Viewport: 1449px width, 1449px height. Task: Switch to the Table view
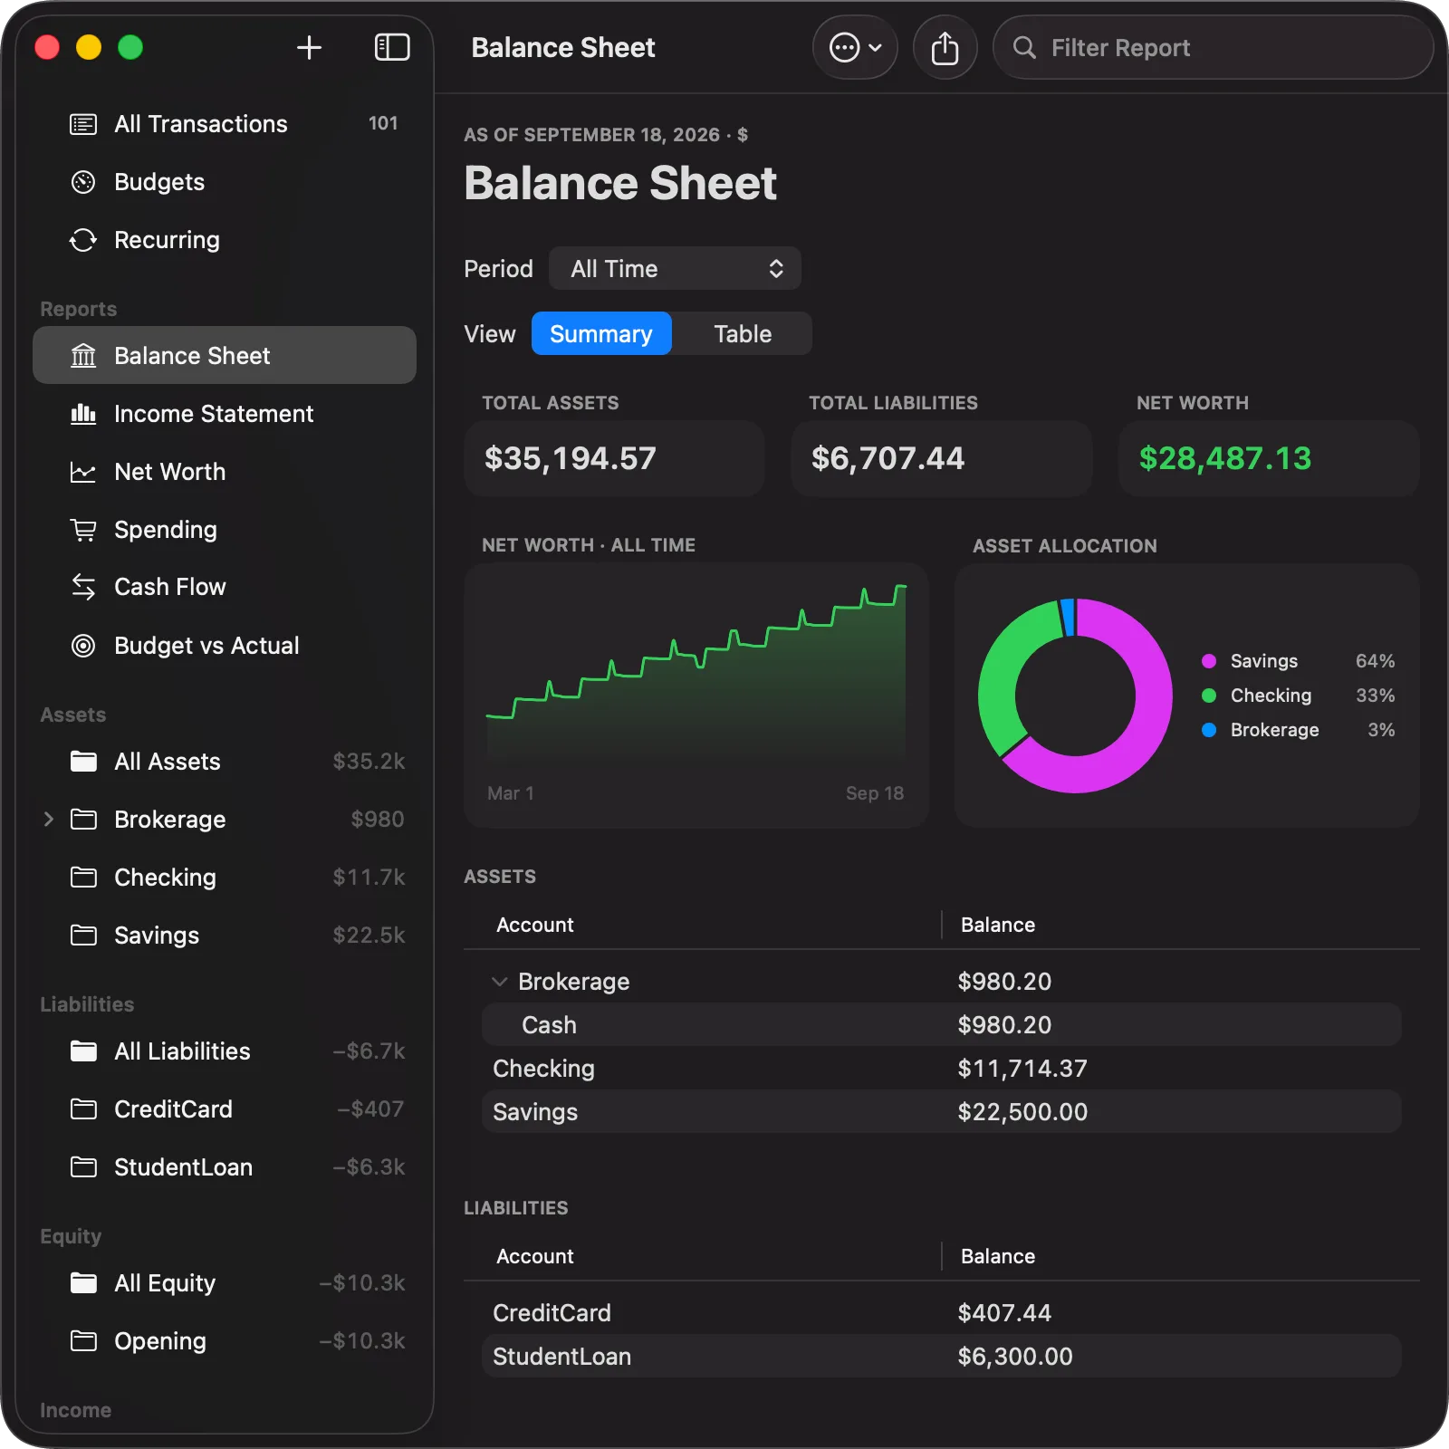743,334
